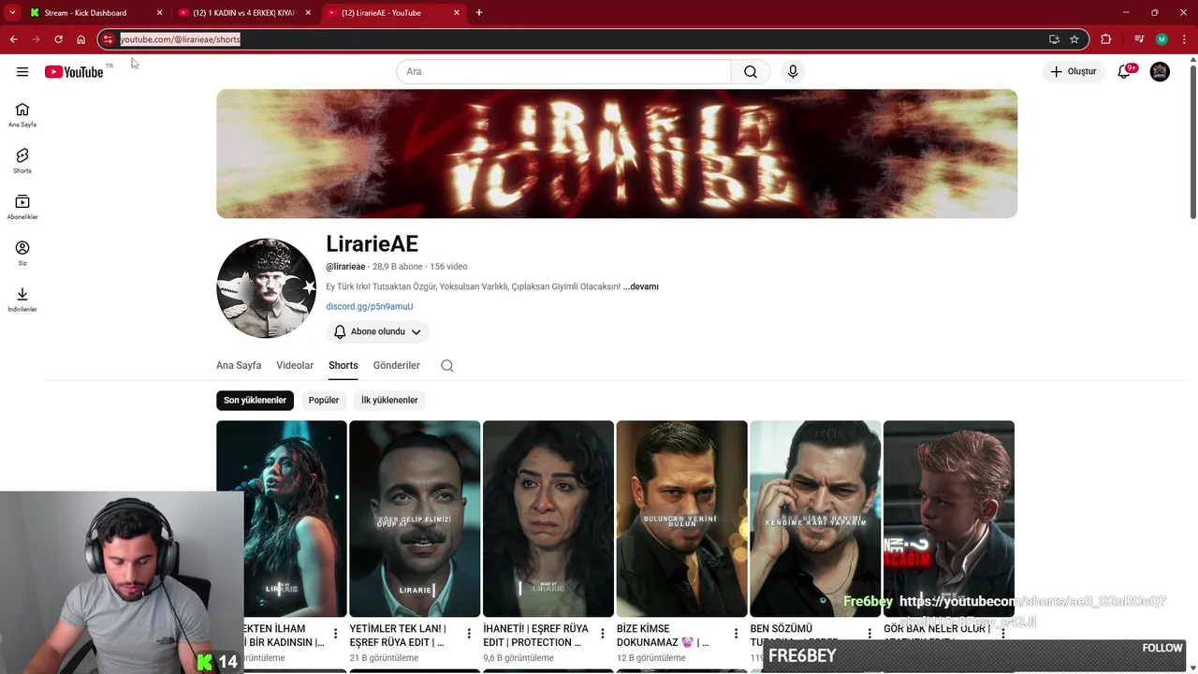The height and width of the screenshot is (674, 1198).
Task: Open the notifications bell
Action: tap(1125, 72)
